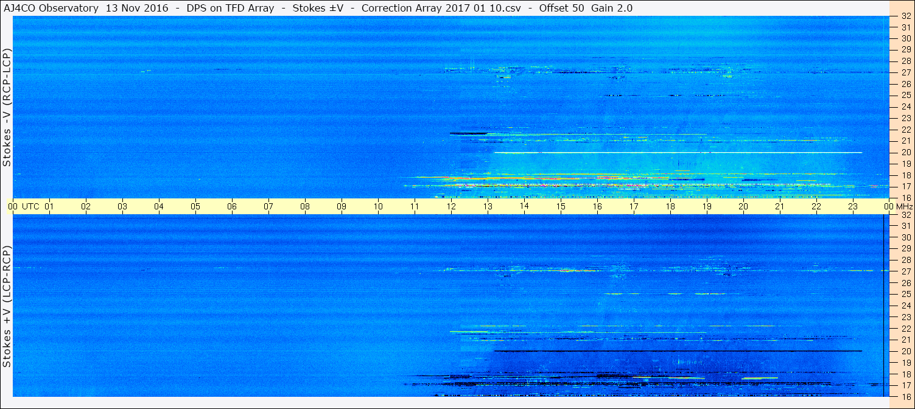Click the 'MHz' unit label on time axis
This screenshot has height=409, width=915.
click(904, 207)
